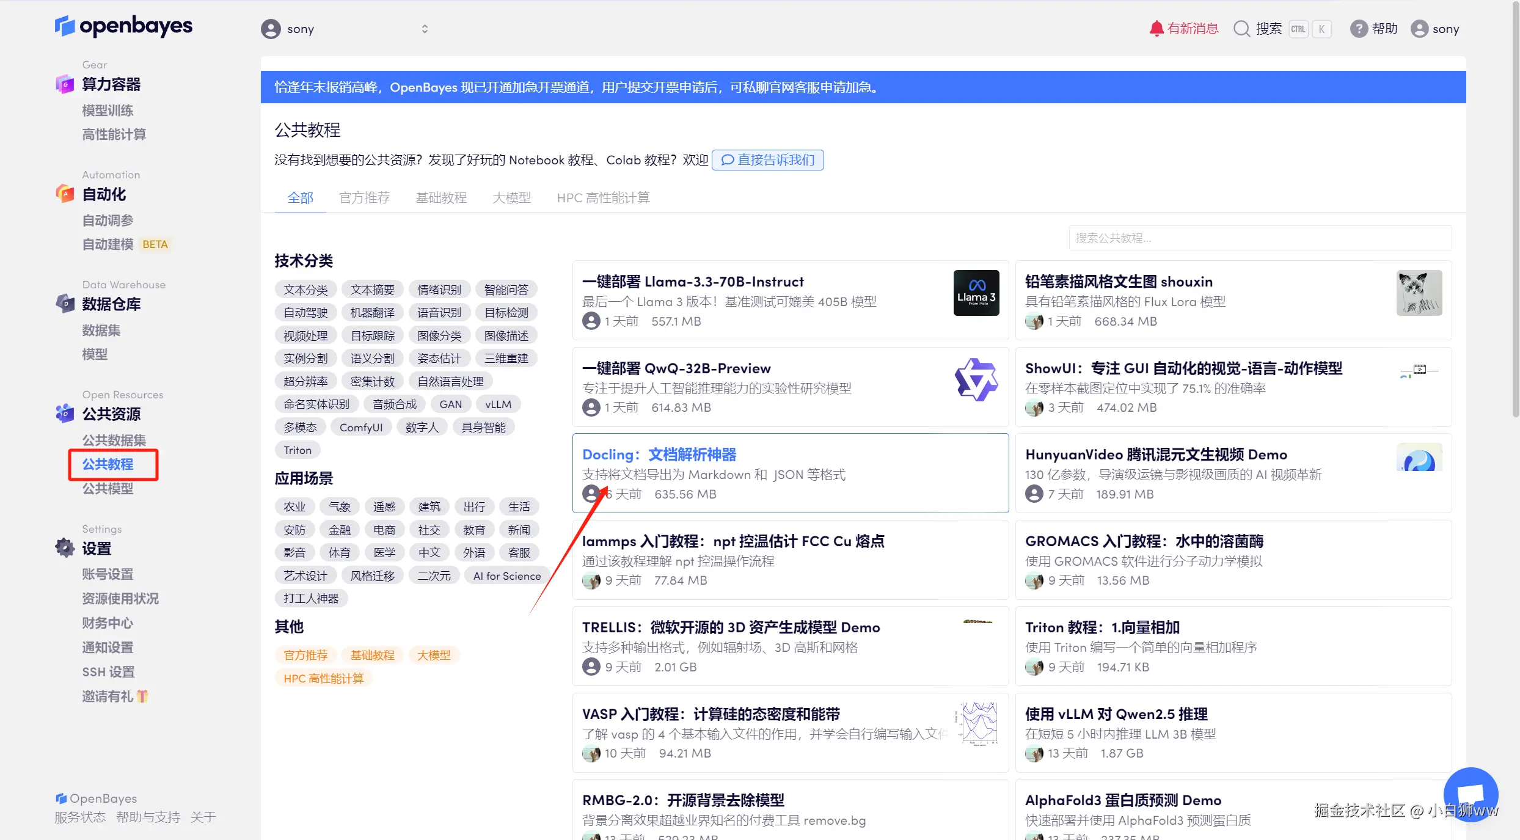Click the 搜索公共教程 search field

coord(1260,238)
